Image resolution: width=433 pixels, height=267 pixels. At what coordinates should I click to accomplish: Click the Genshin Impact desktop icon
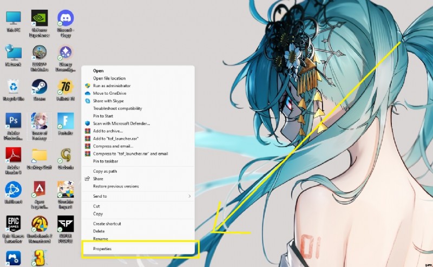point(65,189)
